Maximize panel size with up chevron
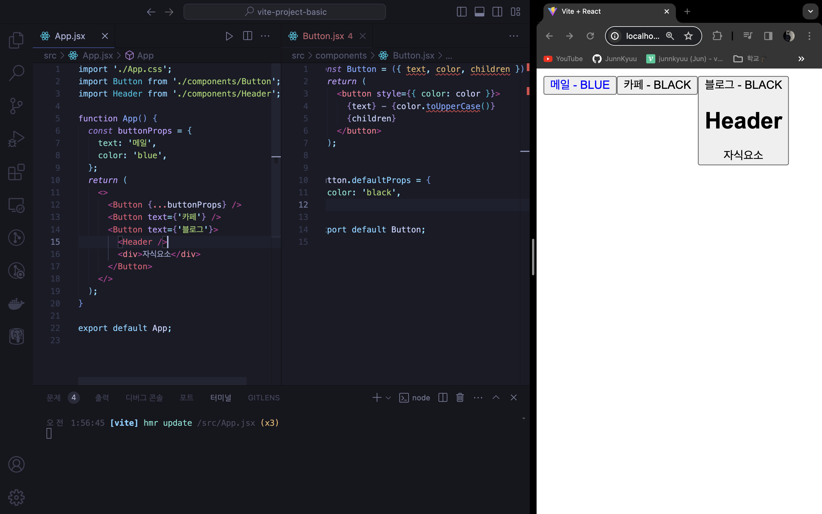 (x=496, y=397)
